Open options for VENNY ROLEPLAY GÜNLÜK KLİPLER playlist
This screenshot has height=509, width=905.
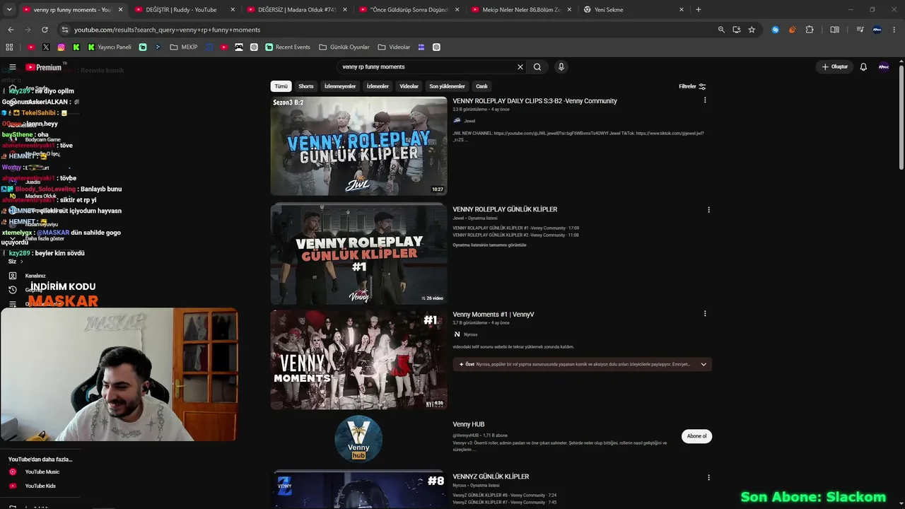tap(708, 210)
